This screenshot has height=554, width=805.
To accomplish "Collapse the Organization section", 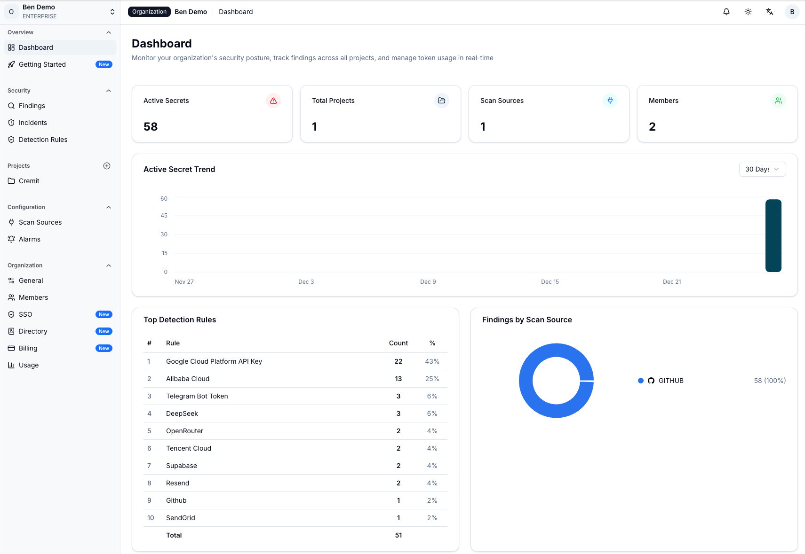I will (x=109, y=265).
